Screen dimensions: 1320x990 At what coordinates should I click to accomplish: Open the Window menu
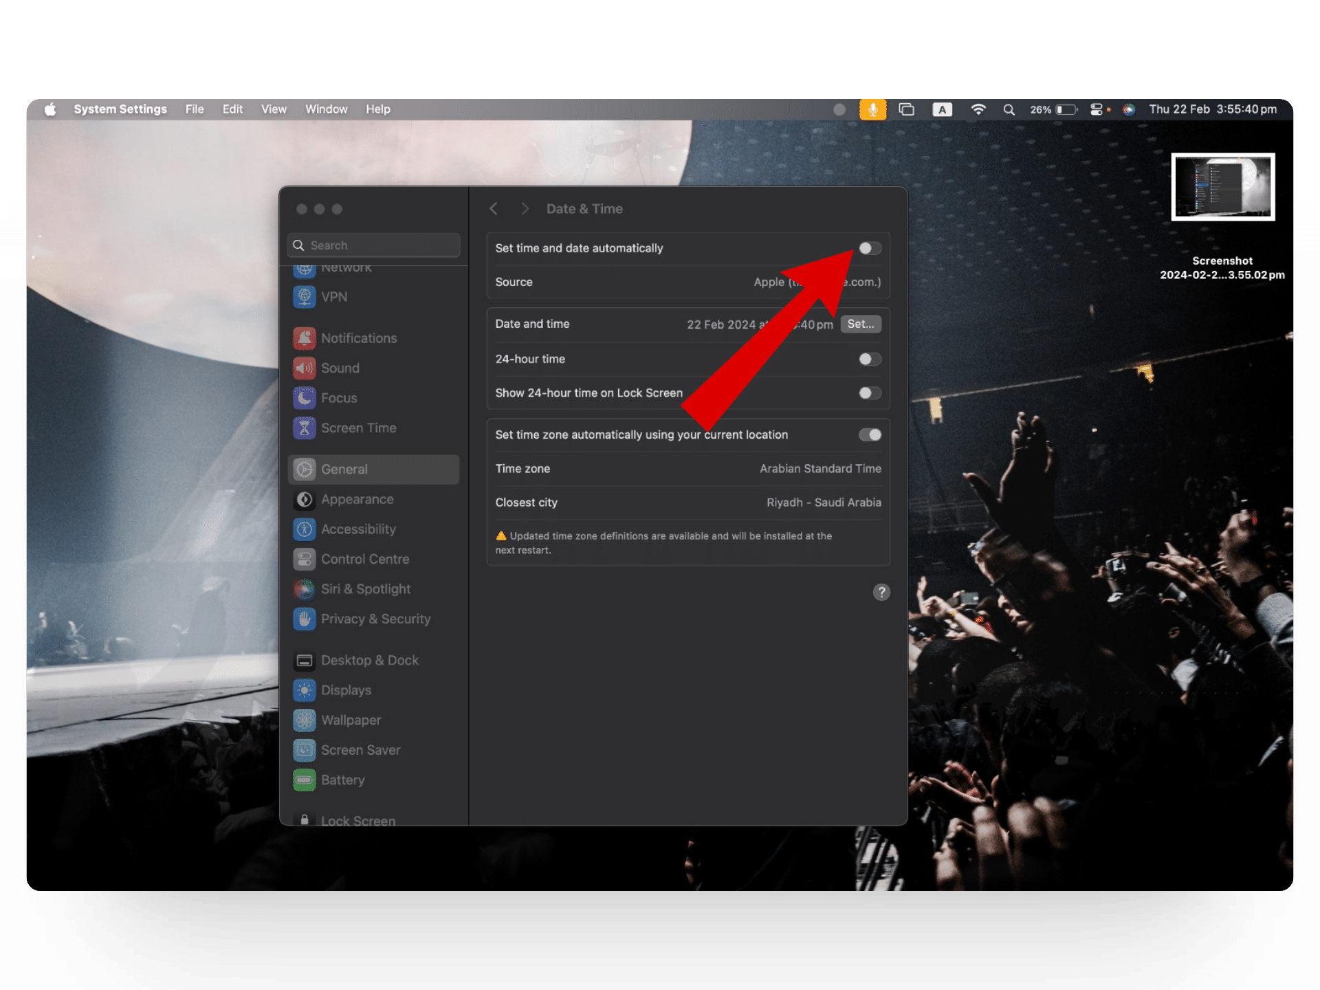coord(326,109)
